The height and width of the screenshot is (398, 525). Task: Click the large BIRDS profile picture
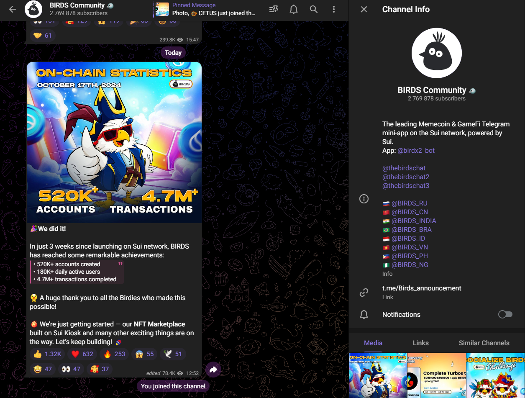(x=437, y=53)
